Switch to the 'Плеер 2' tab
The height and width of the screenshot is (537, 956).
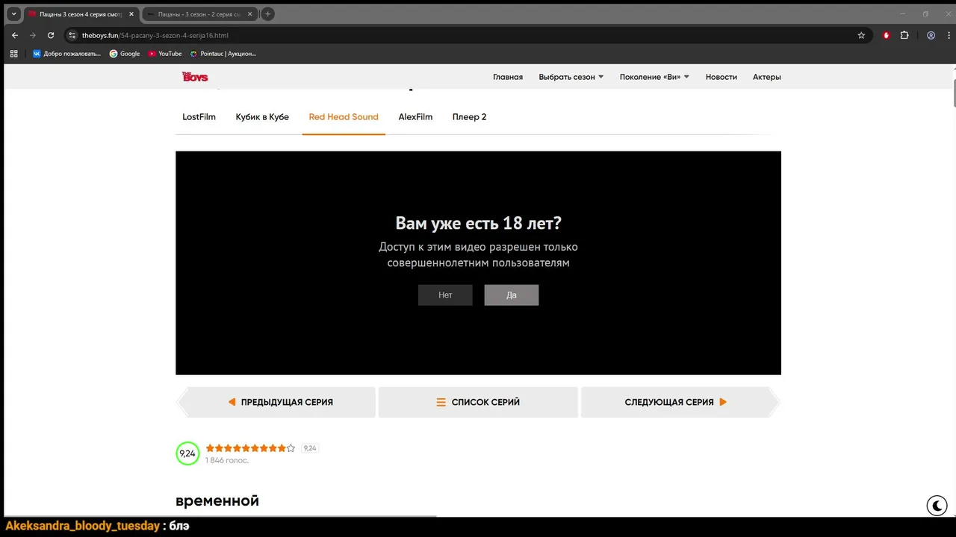[x=469, y=117]
